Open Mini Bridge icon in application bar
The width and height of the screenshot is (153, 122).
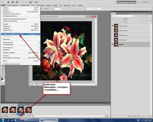pos(13,2)
